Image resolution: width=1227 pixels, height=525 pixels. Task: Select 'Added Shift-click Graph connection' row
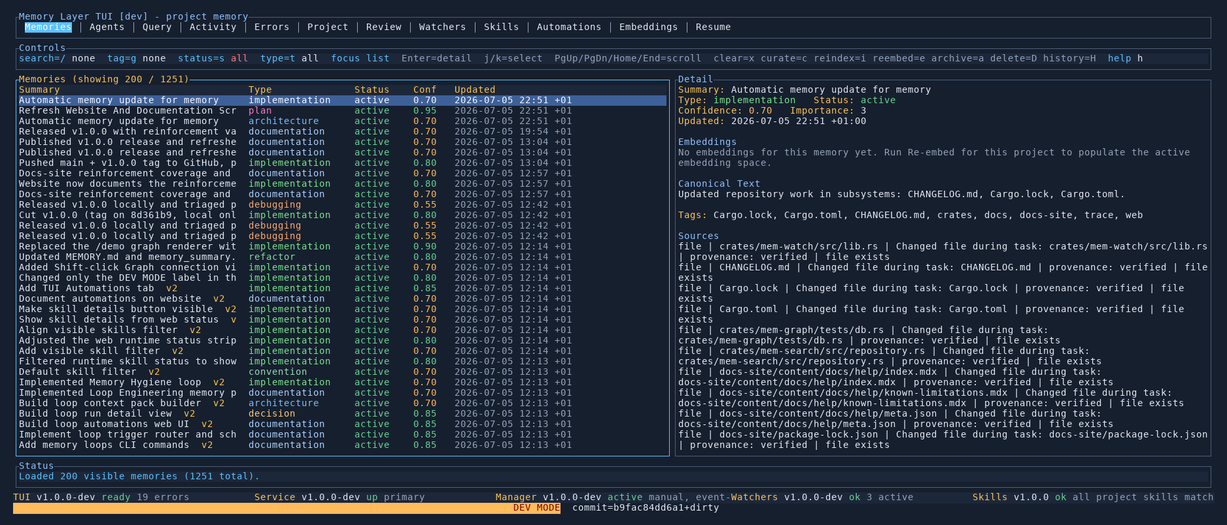click(x=342, y=267)
